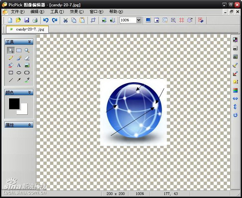The width and height of the screenshot is (242, 198).
Task: Open the 工具(T) menu
Action: pyautogui.click(x=57, y=12)
